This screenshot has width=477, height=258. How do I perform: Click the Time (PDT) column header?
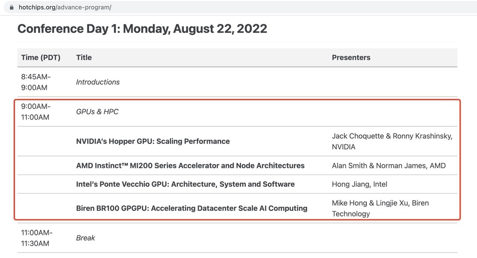coord(41,57)
